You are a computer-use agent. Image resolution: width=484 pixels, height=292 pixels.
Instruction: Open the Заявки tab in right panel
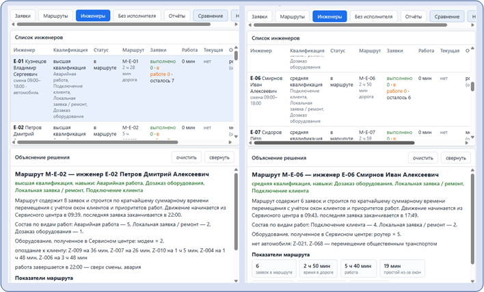[x=260, y=16]
